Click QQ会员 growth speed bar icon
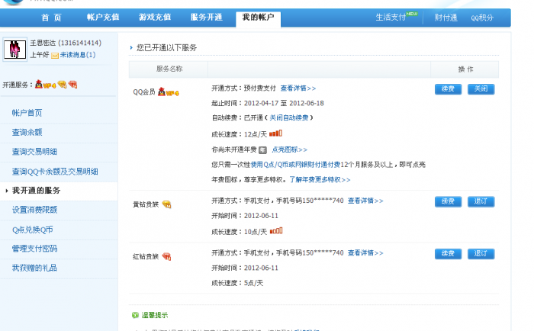The width and height of the screenshot is (534, 331). pos(275,133)
